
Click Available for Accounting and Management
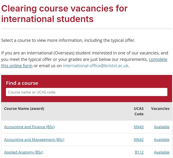[162, 139]
